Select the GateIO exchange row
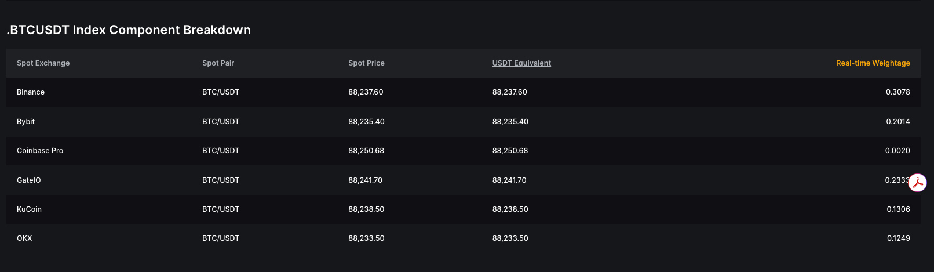 point(29,180)
